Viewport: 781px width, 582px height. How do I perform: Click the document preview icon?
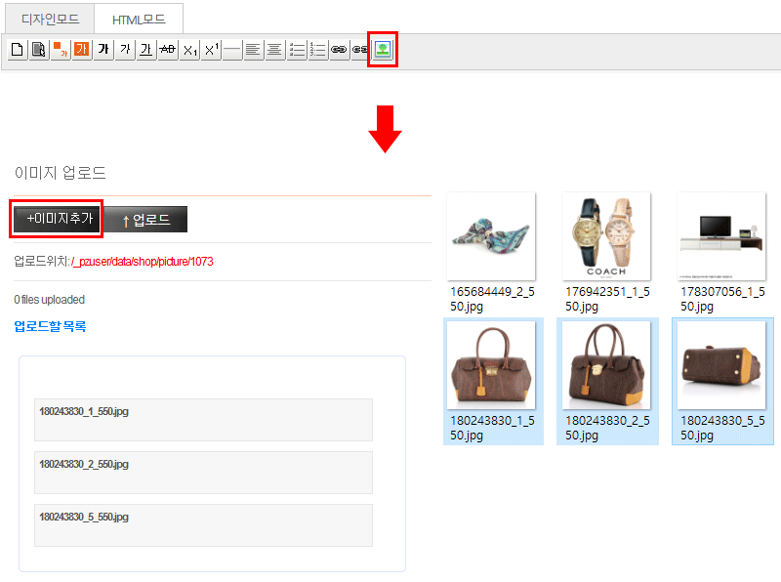[38, 50]
